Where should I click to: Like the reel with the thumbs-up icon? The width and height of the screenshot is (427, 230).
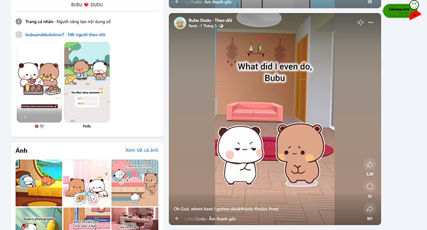[369, 165]
